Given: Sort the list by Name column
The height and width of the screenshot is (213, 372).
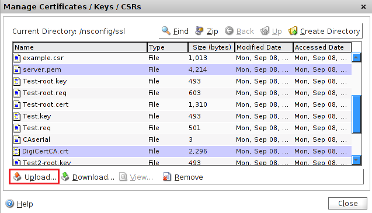Looking at the screenshot, I should click(x=80, y=47).
